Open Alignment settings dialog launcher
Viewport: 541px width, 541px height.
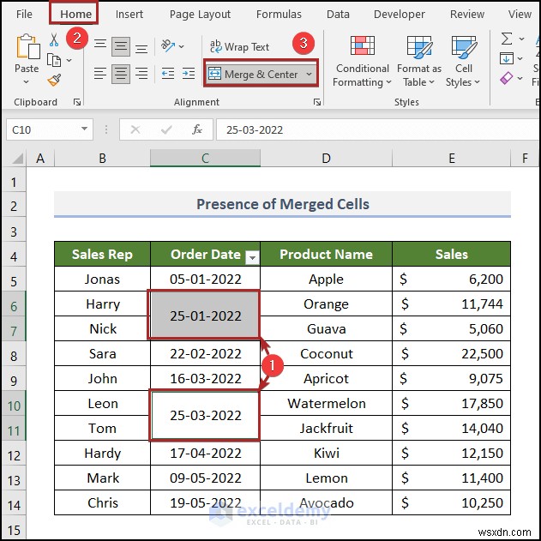(x=316, y=102)
